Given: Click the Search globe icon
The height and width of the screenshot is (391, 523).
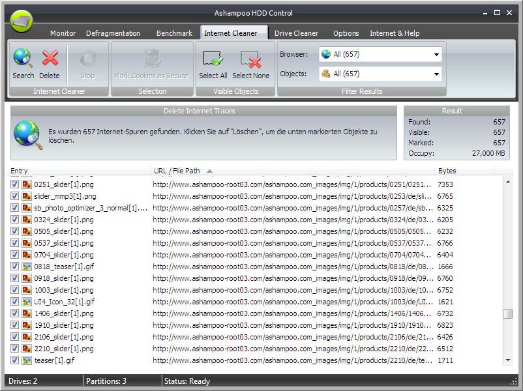Looking at the screenshot, I should (x=23, y=57).
